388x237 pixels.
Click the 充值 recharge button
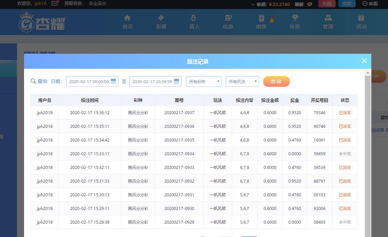coord(327,4)
